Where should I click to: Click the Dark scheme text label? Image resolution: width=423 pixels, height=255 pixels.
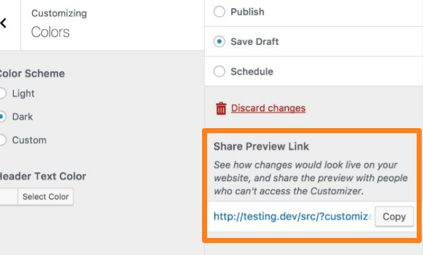pos(22,117)
